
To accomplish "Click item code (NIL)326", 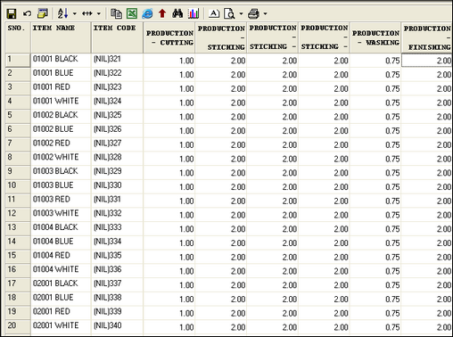I will [107, 129].
